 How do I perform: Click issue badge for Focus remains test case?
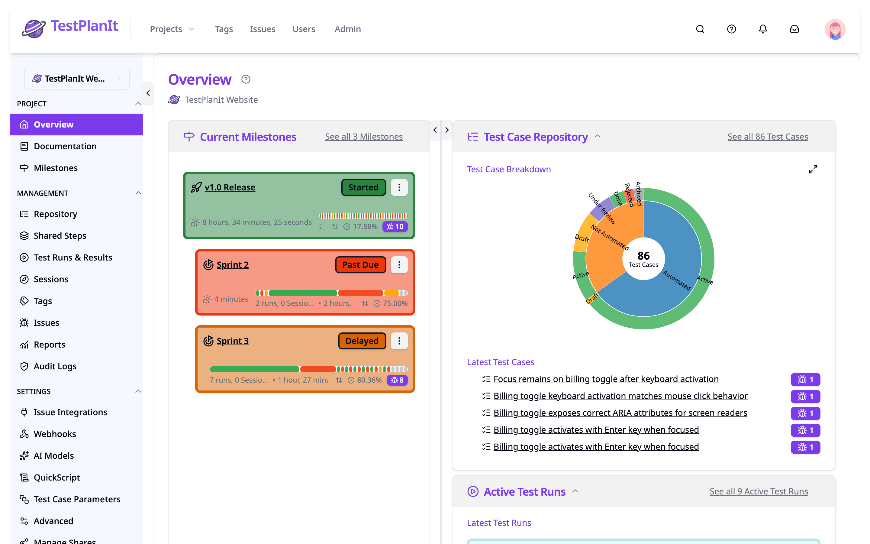point(805,379)
